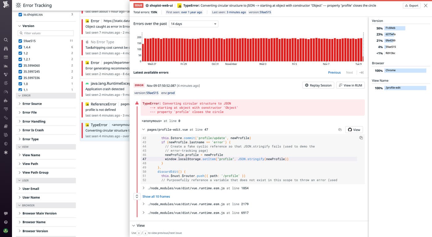Uncheck the 35.5994060 version filter
Screen dimensions: 432x237
tap(20, 65)
